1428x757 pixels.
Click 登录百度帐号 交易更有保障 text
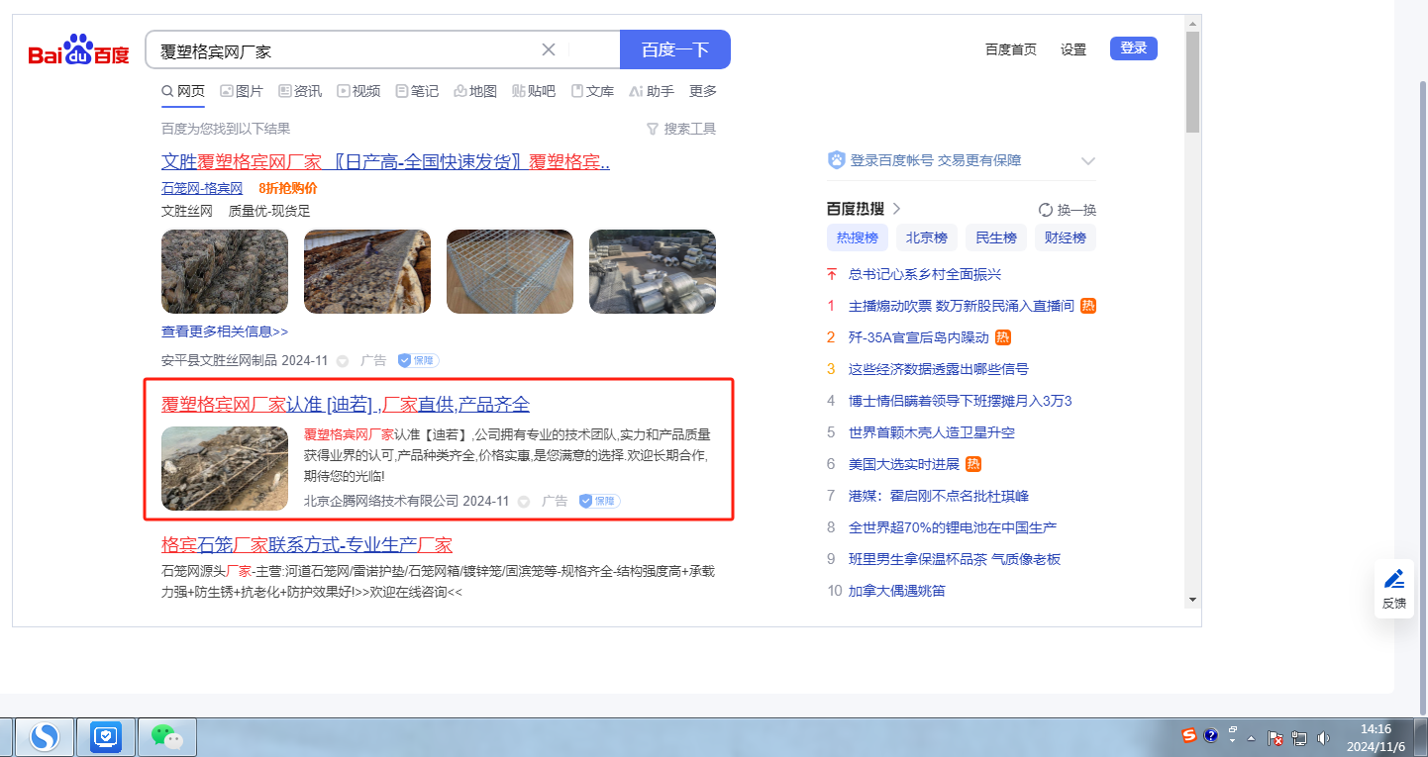[x=936, y=160]
